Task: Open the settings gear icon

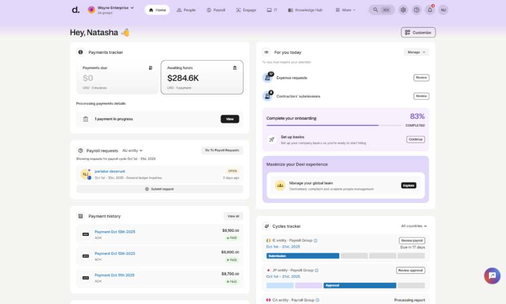Action: point(403,10)
